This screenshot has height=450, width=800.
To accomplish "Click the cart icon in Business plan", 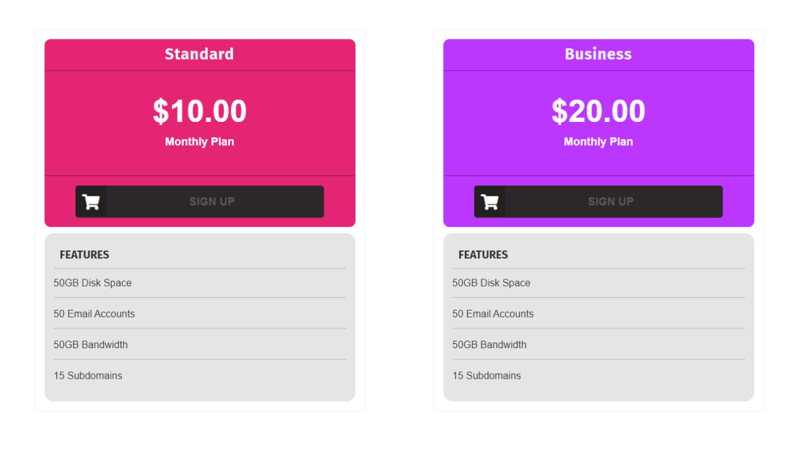I will point(490,202).
